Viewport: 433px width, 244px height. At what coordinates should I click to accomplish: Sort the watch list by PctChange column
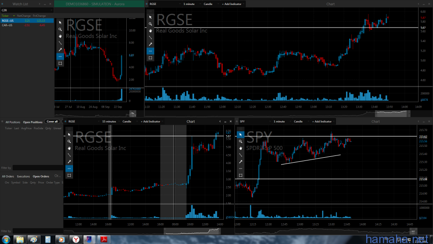click(x=39, y=16)
